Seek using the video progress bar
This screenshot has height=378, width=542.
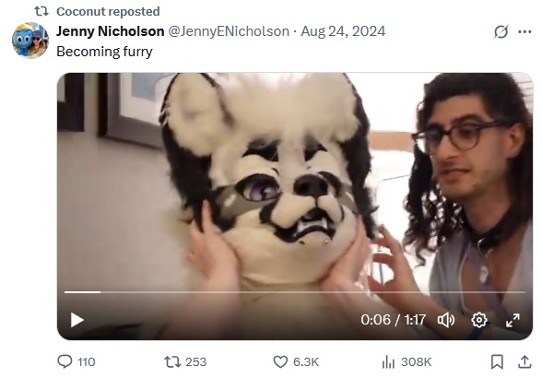295,292
